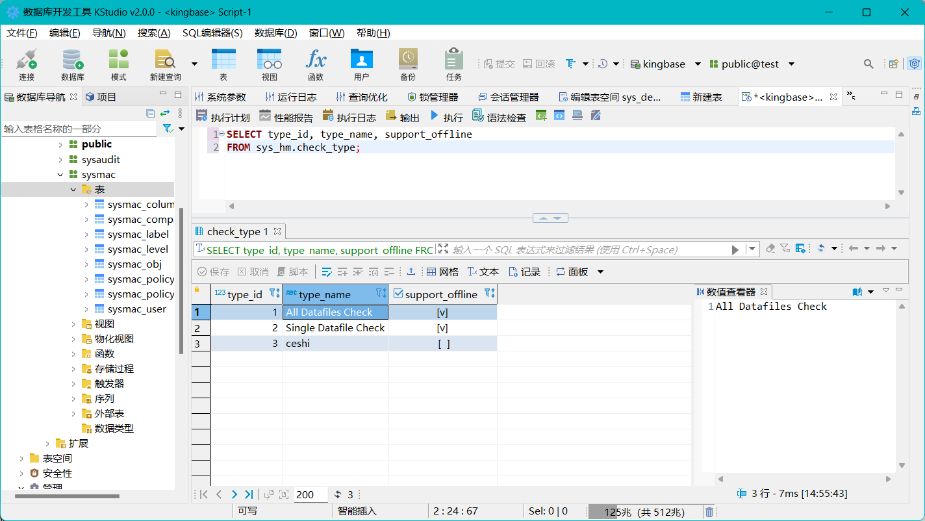The width and height of the screenshot is (925, 521).
Task: Click the table-name filter input in navigator
Action: point(79,129)
